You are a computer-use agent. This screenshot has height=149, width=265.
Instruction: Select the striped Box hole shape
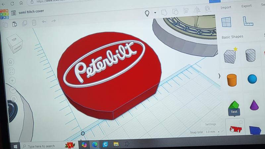(x=230, y=56)
